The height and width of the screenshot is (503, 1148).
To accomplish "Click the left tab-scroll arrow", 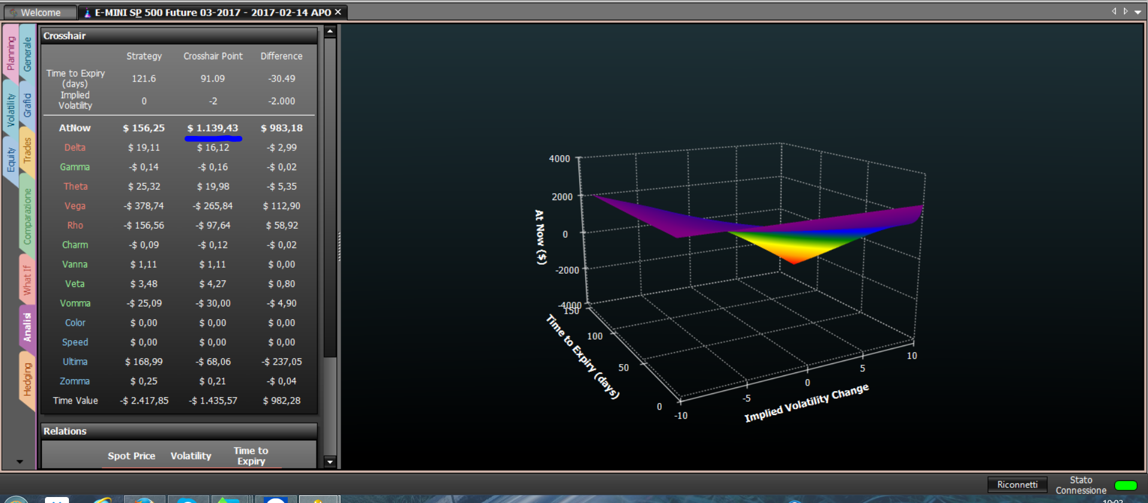I will [x=1114, y=11].
